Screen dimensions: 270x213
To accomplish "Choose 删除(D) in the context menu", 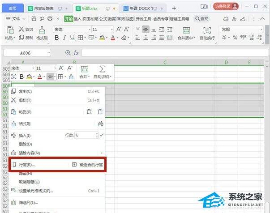I will 57,144.
